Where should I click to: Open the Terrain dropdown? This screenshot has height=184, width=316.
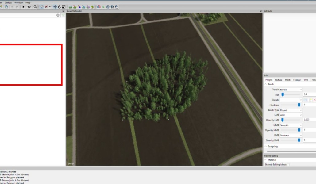(291, 90)
